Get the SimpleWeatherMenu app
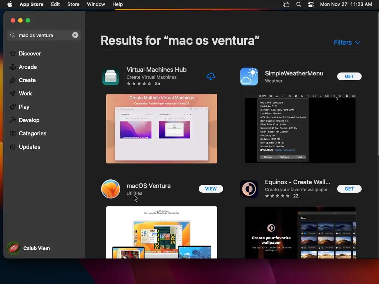This screenshot has height=284, width=379. pos(349,76)
